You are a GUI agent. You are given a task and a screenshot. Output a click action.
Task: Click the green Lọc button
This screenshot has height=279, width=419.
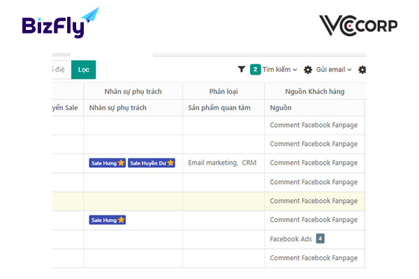tap(83, 70)
